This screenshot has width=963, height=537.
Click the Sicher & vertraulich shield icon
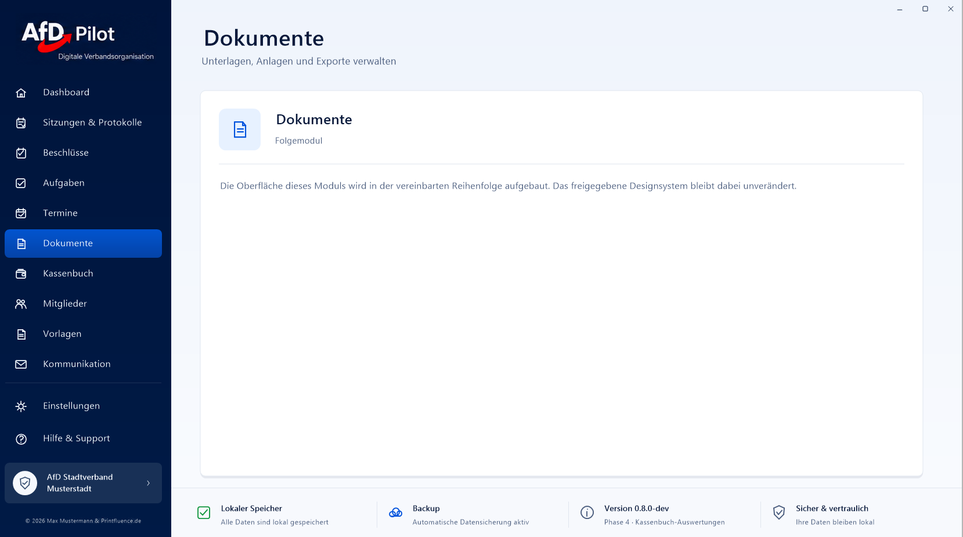(x=779, y=513)
